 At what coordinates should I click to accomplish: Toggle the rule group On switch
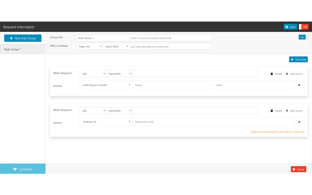click(303, 37)
